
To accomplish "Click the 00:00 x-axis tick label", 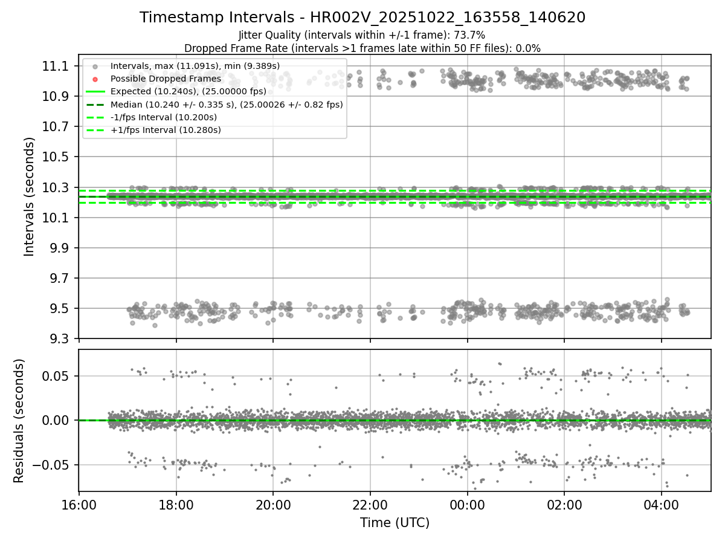I will tap(467, 504).
